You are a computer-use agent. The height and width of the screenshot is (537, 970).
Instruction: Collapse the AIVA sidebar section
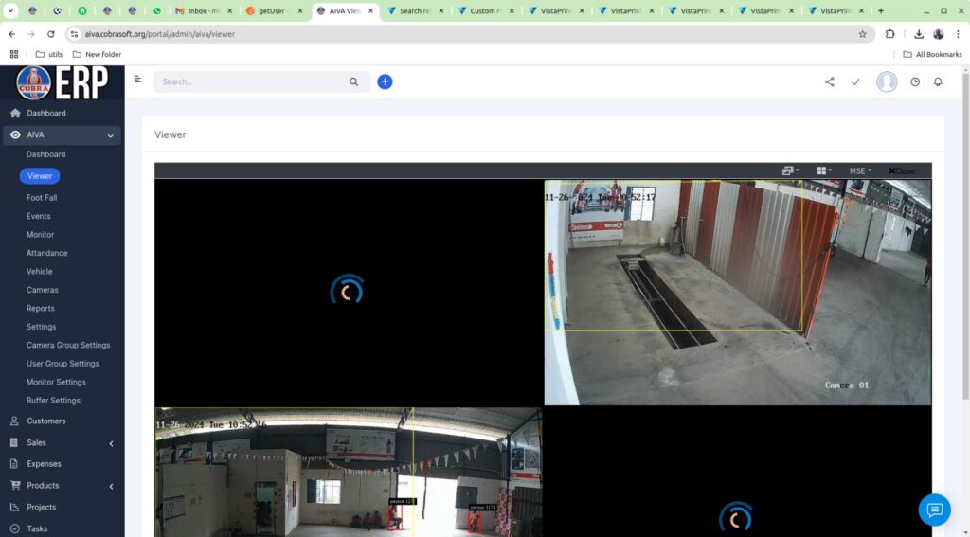[x=110, y=135]
